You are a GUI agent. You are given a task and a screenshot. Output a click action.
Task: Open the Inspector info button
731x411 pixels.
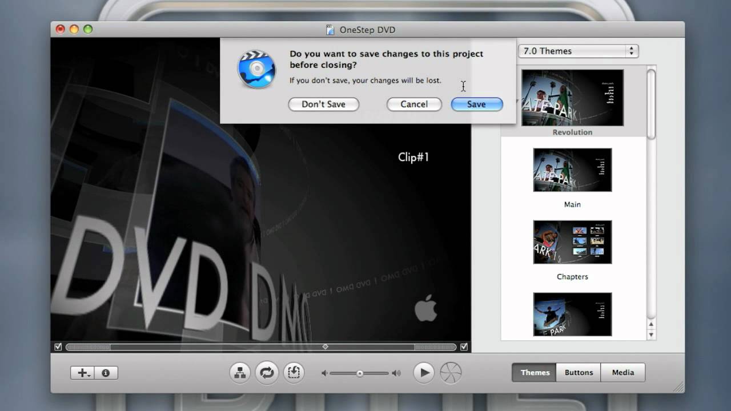click(106, 373)
